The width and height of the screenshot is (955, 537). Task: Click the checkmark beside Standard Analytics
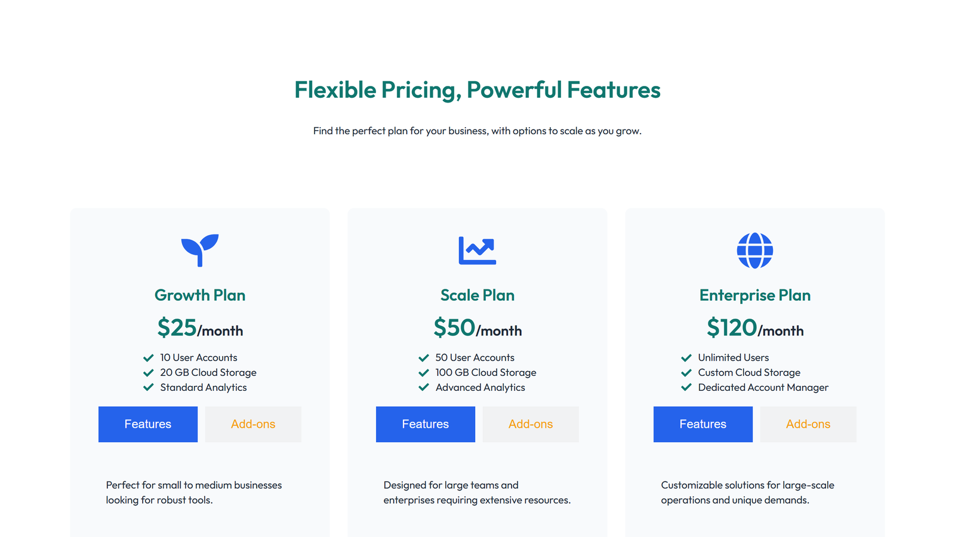tap(149, 387)
